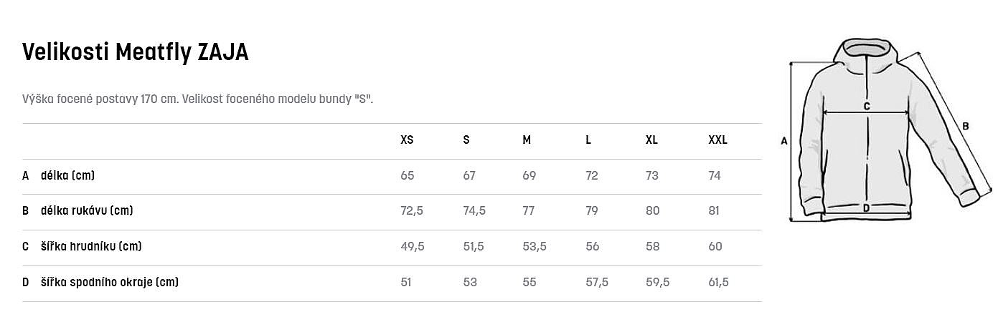Click the 'Velikosti Meatfly ZAJA' heading
The width and height of the screenshot is (998, 312).
(x=136, y=52)
